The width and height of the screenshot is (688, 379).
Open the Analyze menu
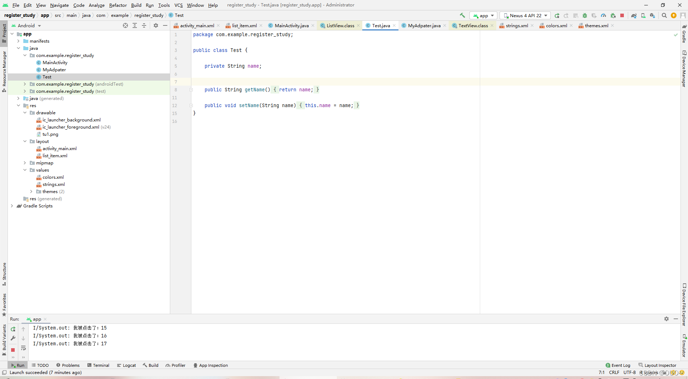[x=96, y=5]
